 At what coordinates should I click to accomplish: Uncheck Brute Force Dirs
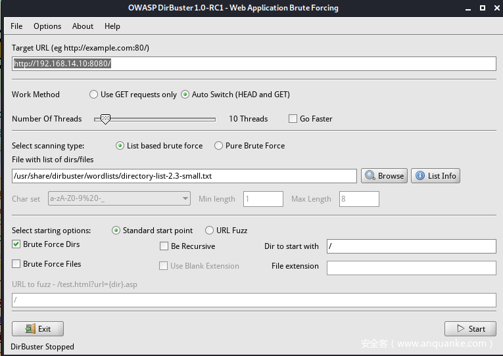(16, 244)
